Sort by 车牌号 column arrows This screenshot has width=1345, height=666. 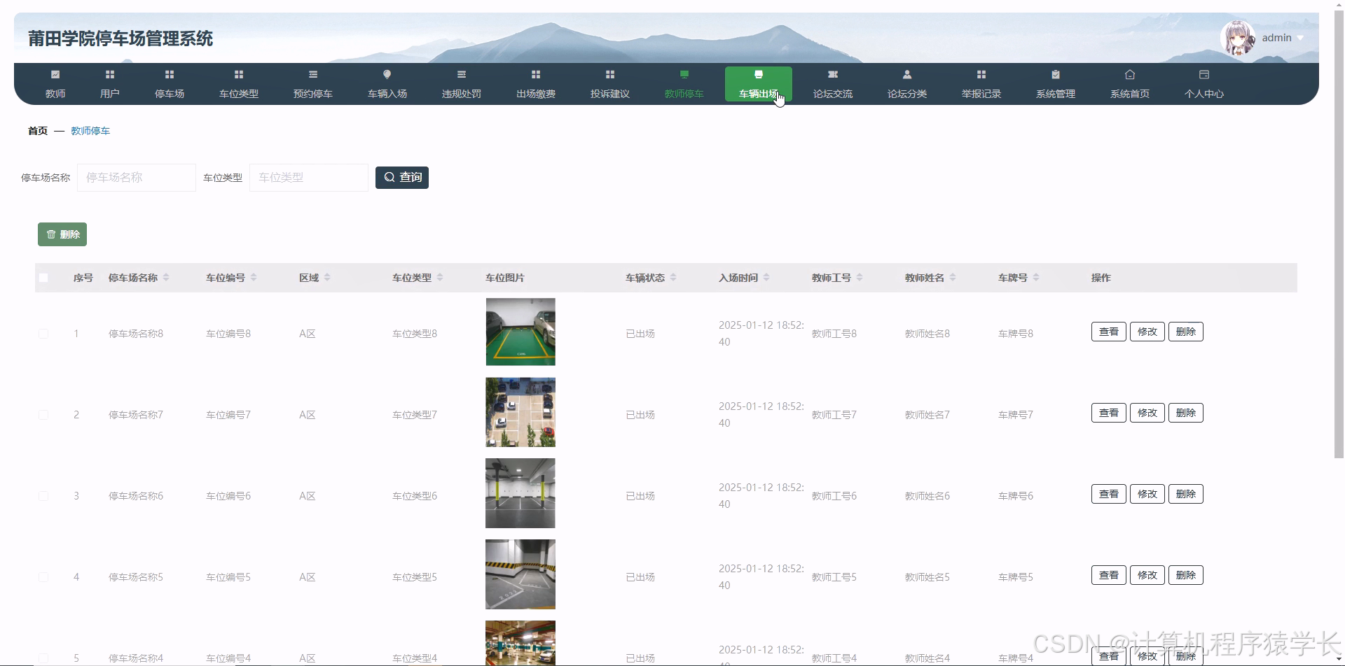[1036, 278]
